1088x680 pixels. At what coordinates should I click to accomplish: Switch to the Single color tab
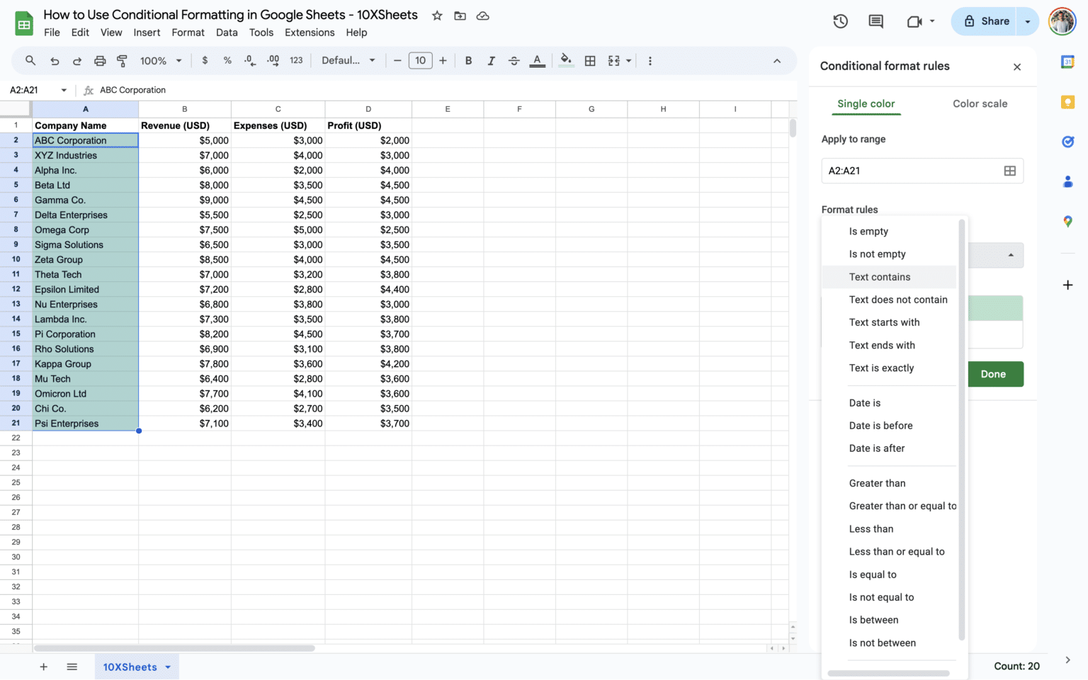866,103
